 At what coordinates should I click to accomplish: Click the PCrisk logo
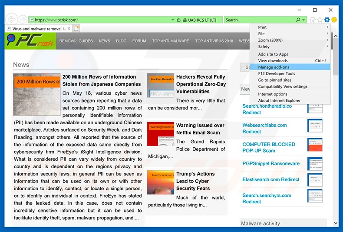click(30, 41)
